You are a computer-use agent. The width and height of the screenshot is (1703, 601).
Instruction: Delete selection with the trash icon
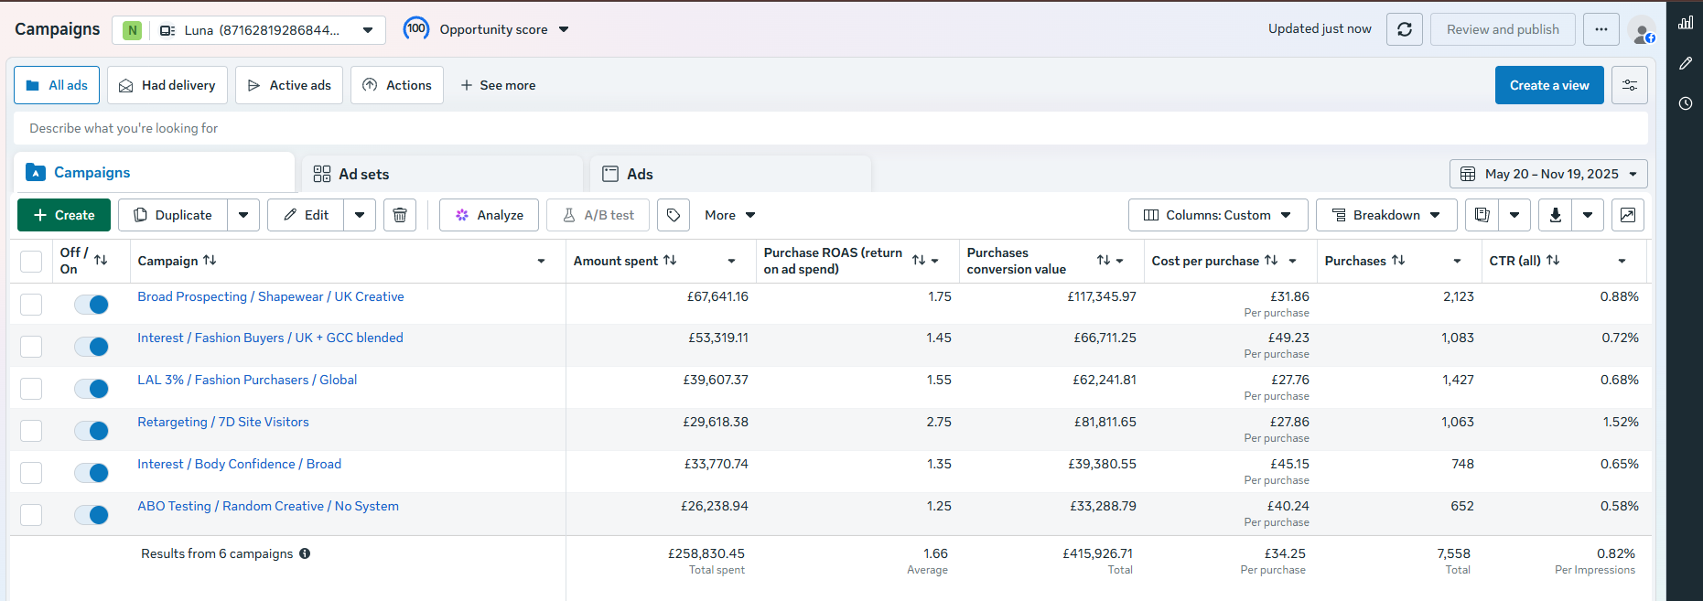400,215
